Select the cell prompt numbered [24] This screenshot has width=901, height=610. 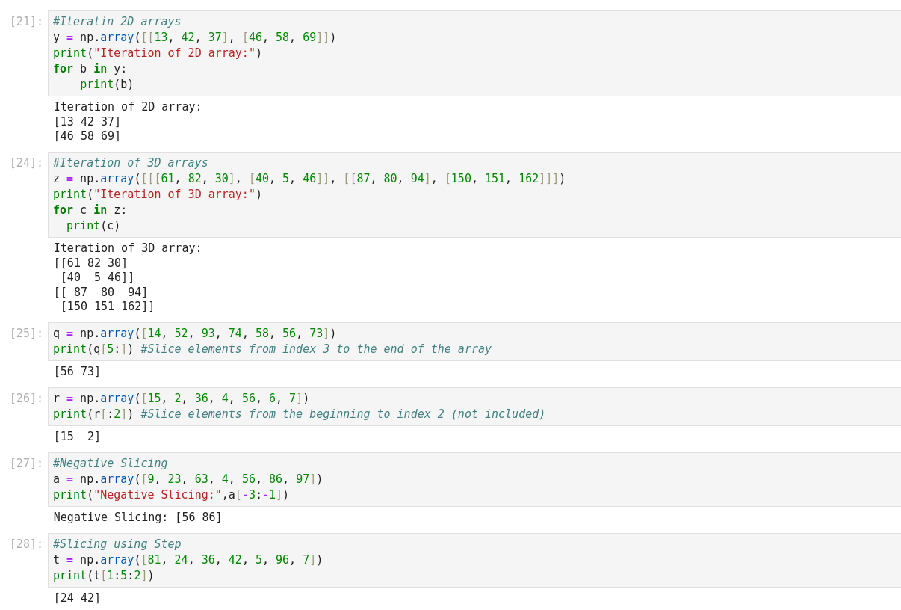(26, 163)
